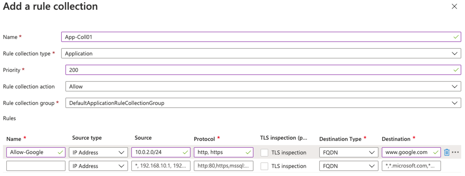Tick TLS inspection checkbox in empty rule row
The width and height of the screenshot is (465, 176).
[264, 166]
